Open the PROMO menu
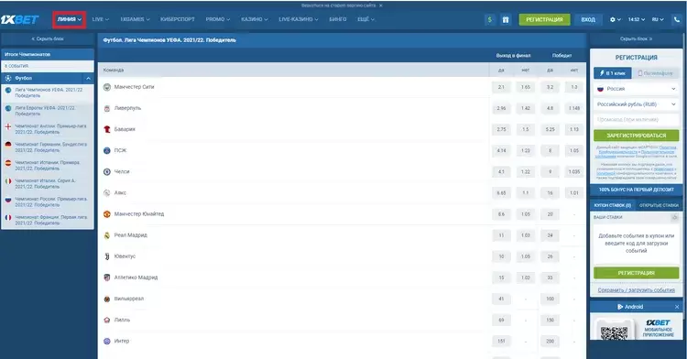 (218, 19)
